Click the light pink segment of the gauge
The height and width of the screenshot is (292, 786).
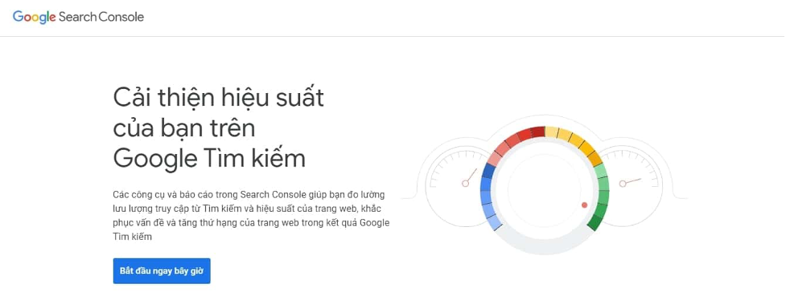(496, 159)
